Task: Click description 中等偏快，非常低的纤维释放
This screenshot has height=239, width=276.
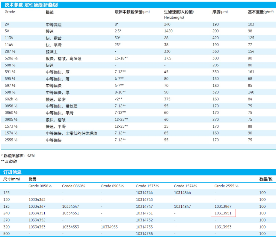Action: pyautogui.click(x=71, y=133)
